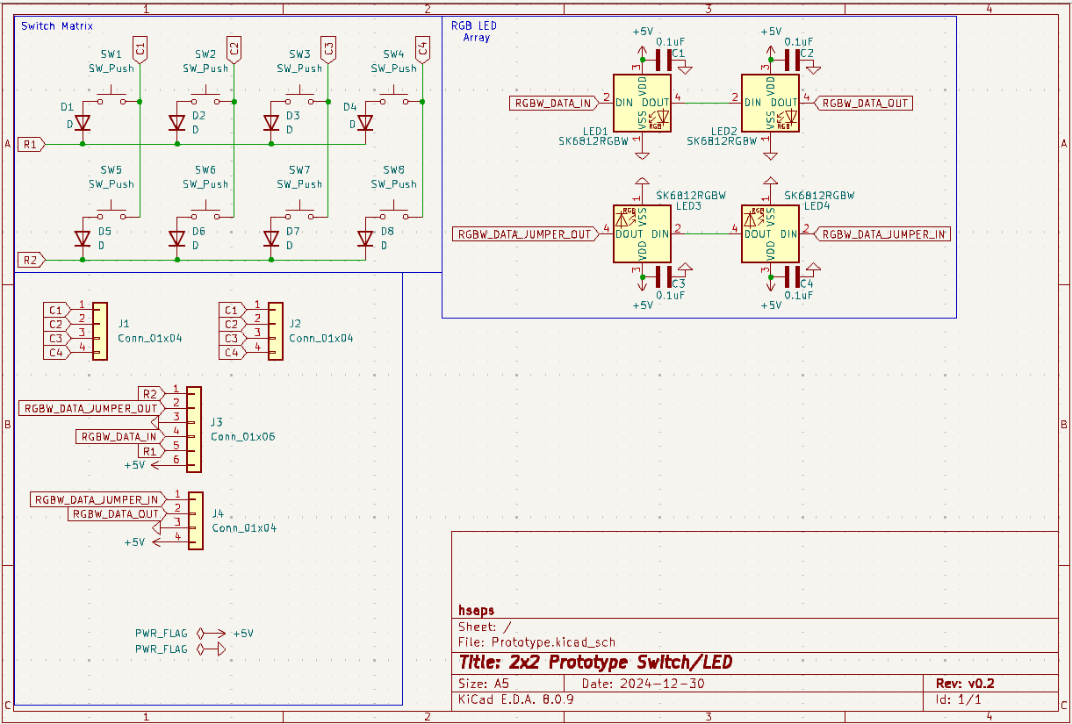Select connector J4 symbol

[x=195, y=520]
